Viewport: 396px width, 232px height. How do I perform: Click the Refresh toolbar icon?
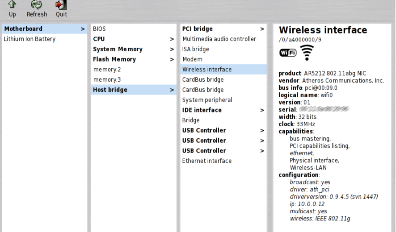pyautogui.click(x=37, y=5)
